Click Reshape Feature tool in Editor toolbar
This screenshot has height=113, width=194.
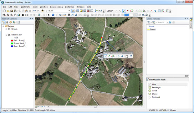pos(144,11)
